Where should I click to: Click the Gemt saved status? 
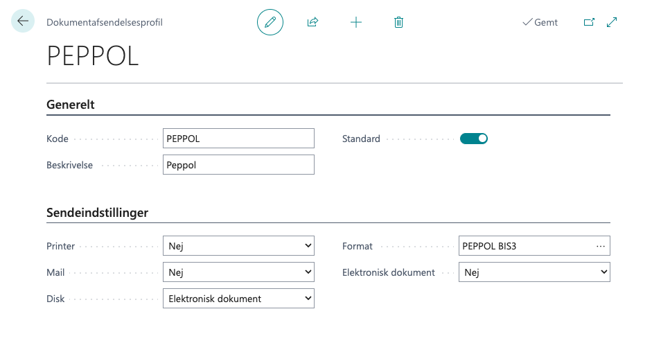540,22
